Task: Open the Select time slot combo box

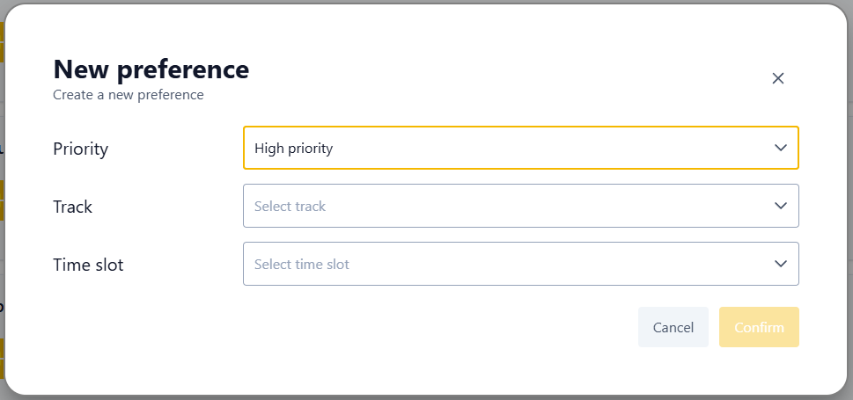Action: click(x=520, y=264)
